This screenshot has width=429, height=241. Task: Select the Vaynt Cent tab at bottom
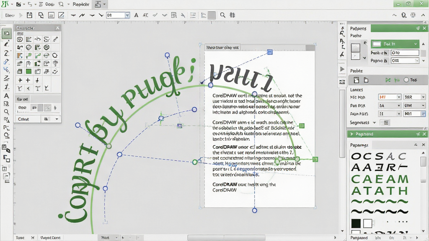pos(50,238)
